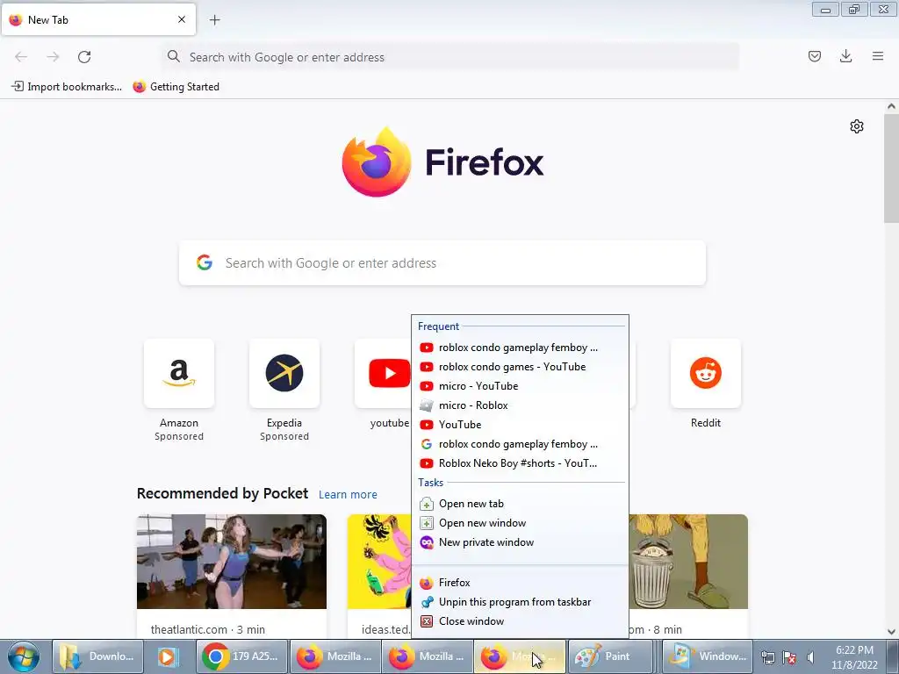Unpin this program from taskbar
This screenshot has width=899, height=674.
[520, 602]
